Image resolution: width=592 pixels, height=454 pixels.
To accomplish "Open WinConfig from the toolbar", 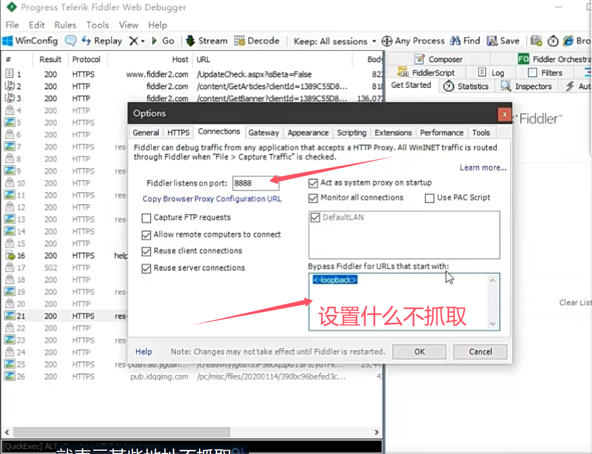I will tap(30, 41).
